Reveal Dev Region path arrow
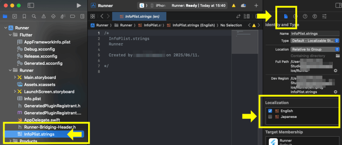This screenshot has height=145, width=342. pyautogui.click(x=335, y=92)
